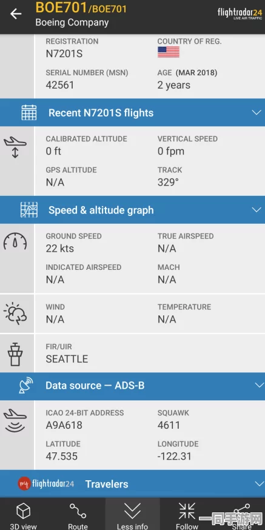This screenshot has height=530, width=265.
Task: Open the 3D view cube icon
Action: pos(23,511)
